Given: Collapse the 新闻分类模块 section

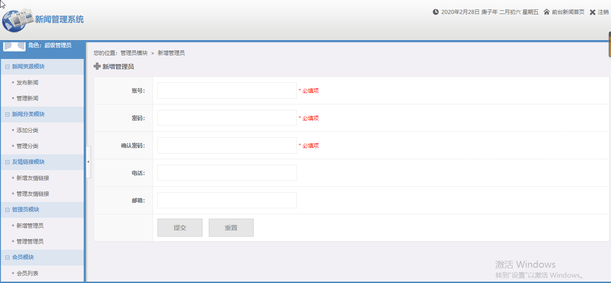Looking at the screenshot, I should click(7, 114).
